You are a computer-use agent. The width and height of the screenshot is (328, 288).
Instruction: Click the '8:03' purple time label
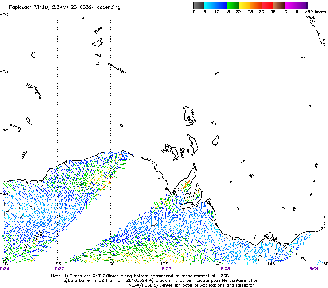click(225, 269)
